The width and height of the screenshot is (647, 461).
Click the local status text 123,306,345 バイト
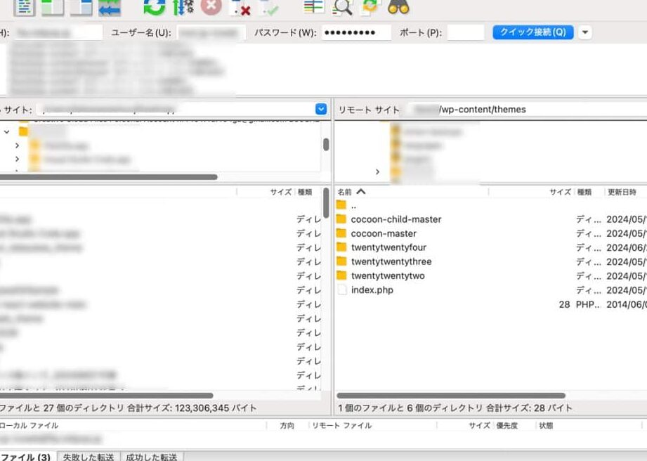click(216, 408)
